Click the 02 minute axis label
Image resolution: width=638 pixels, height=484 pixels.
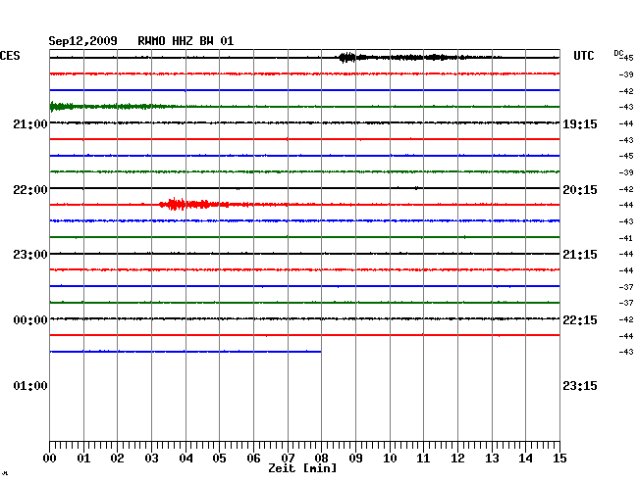(x=117, y=458)
